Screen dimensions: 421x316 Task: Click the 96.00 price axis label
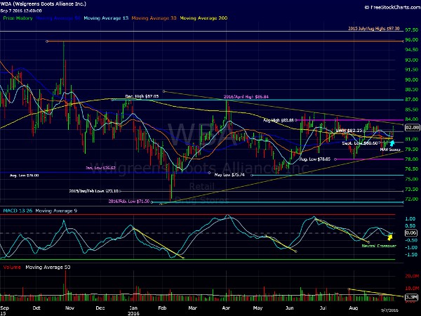click(x=411, y=39)
